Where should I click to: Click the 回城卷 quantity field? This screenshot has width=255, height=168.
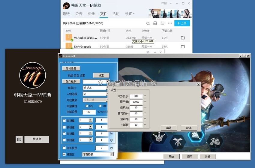point(136,125)
